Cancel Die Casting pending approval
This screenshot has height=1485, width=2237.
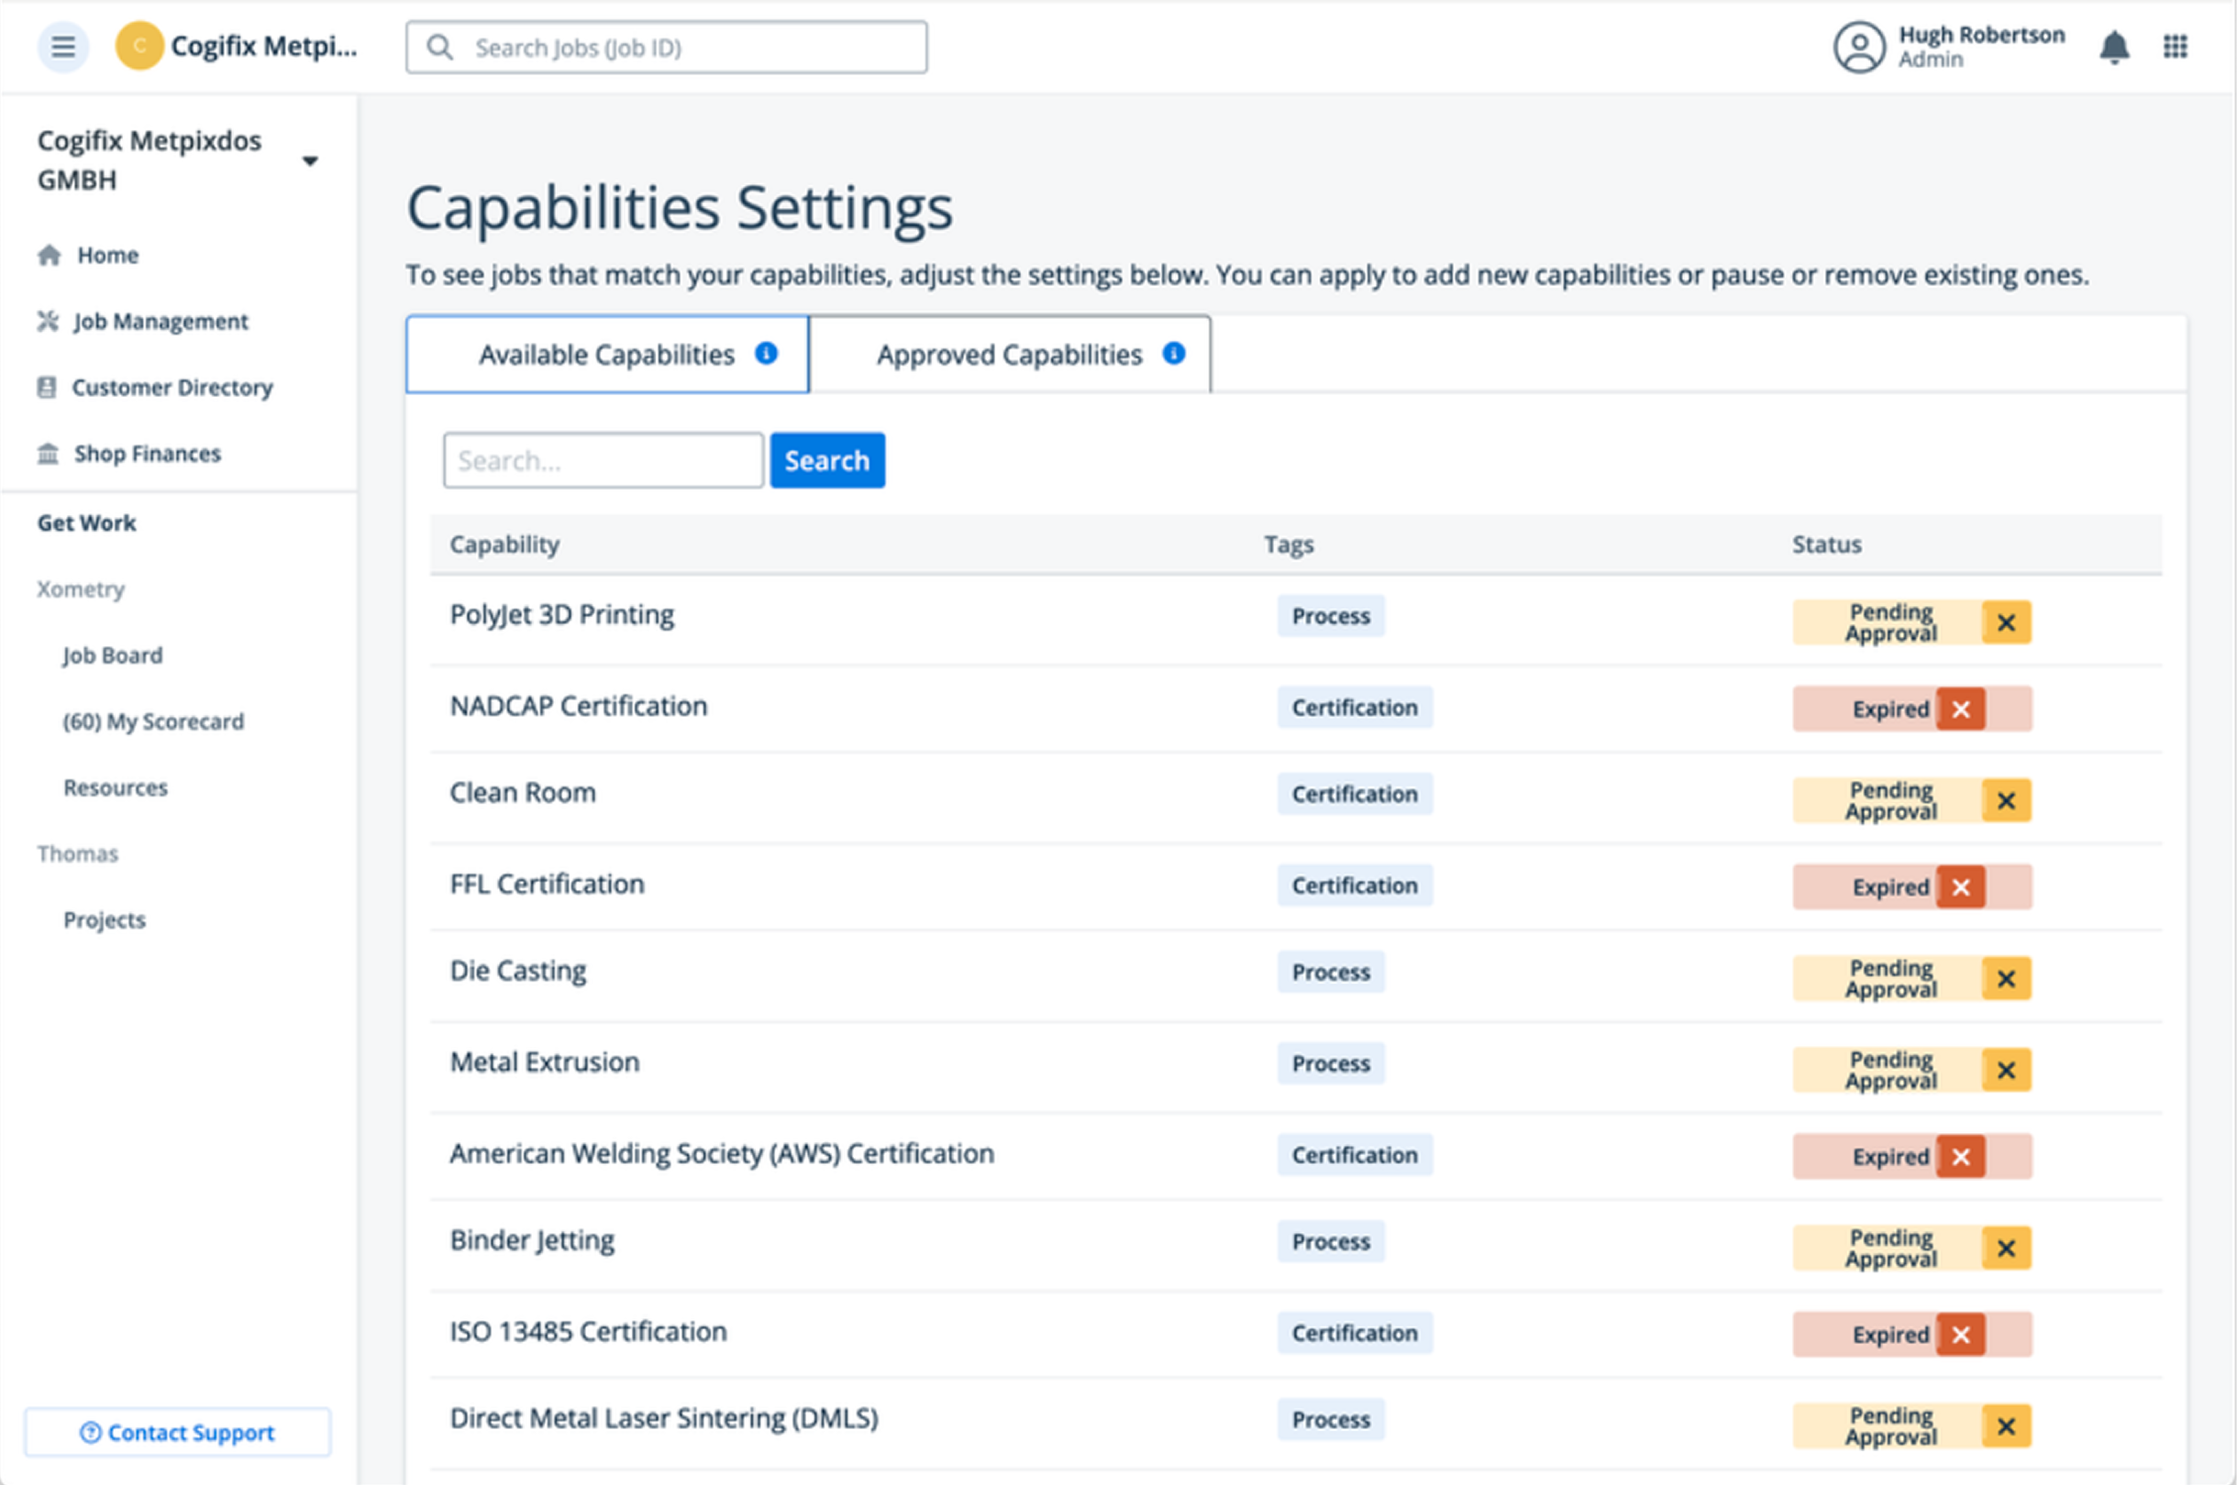pos(2006,978)
